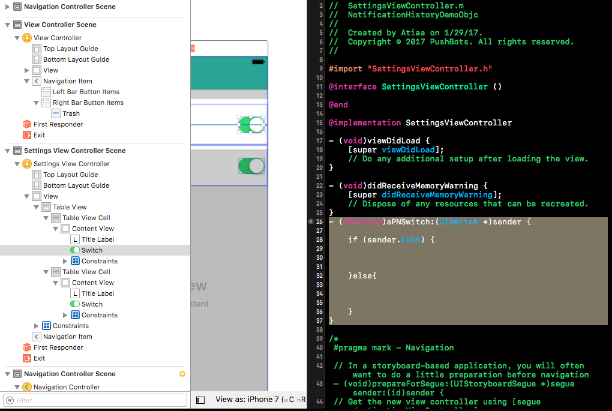
Task: Click the Exit icon in View Controller Scene
Action: [27, 135]
